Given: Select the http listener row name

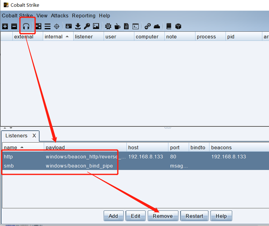Looking at the screenshot, I should [x=8, y=157].
